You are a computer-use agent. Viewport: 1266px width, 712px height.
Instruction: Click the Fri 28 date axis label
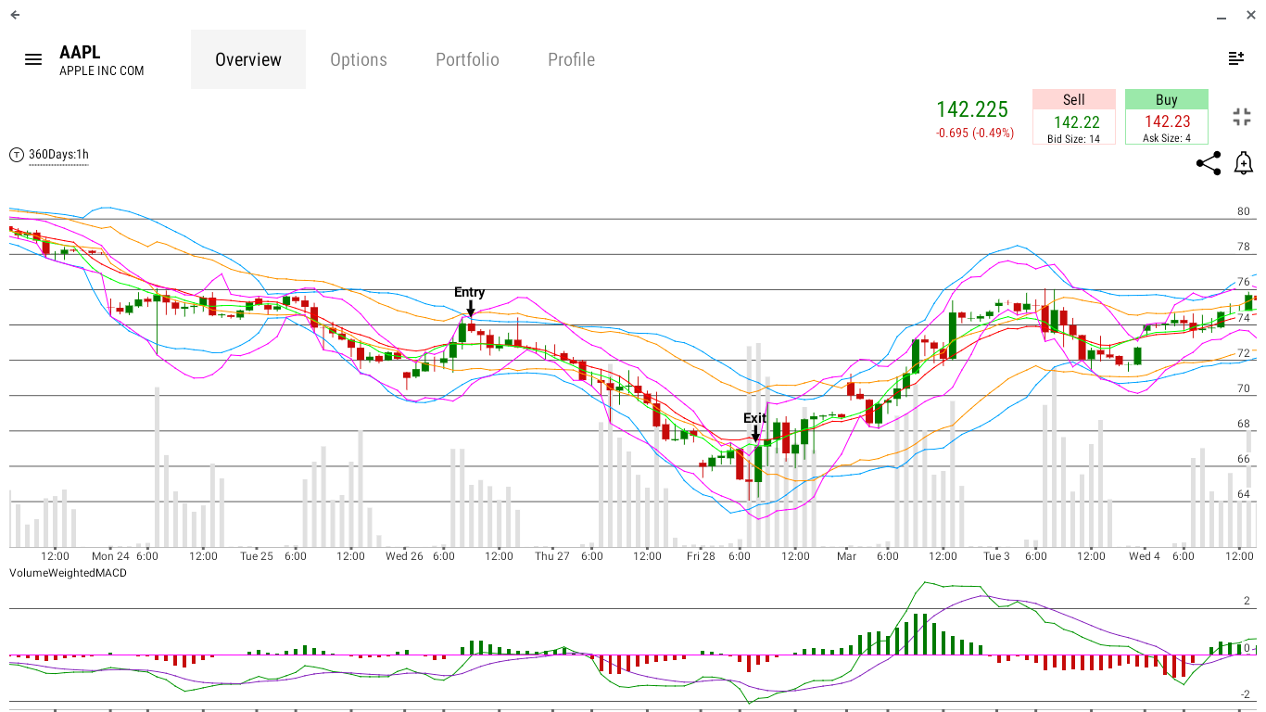[701, 556]
